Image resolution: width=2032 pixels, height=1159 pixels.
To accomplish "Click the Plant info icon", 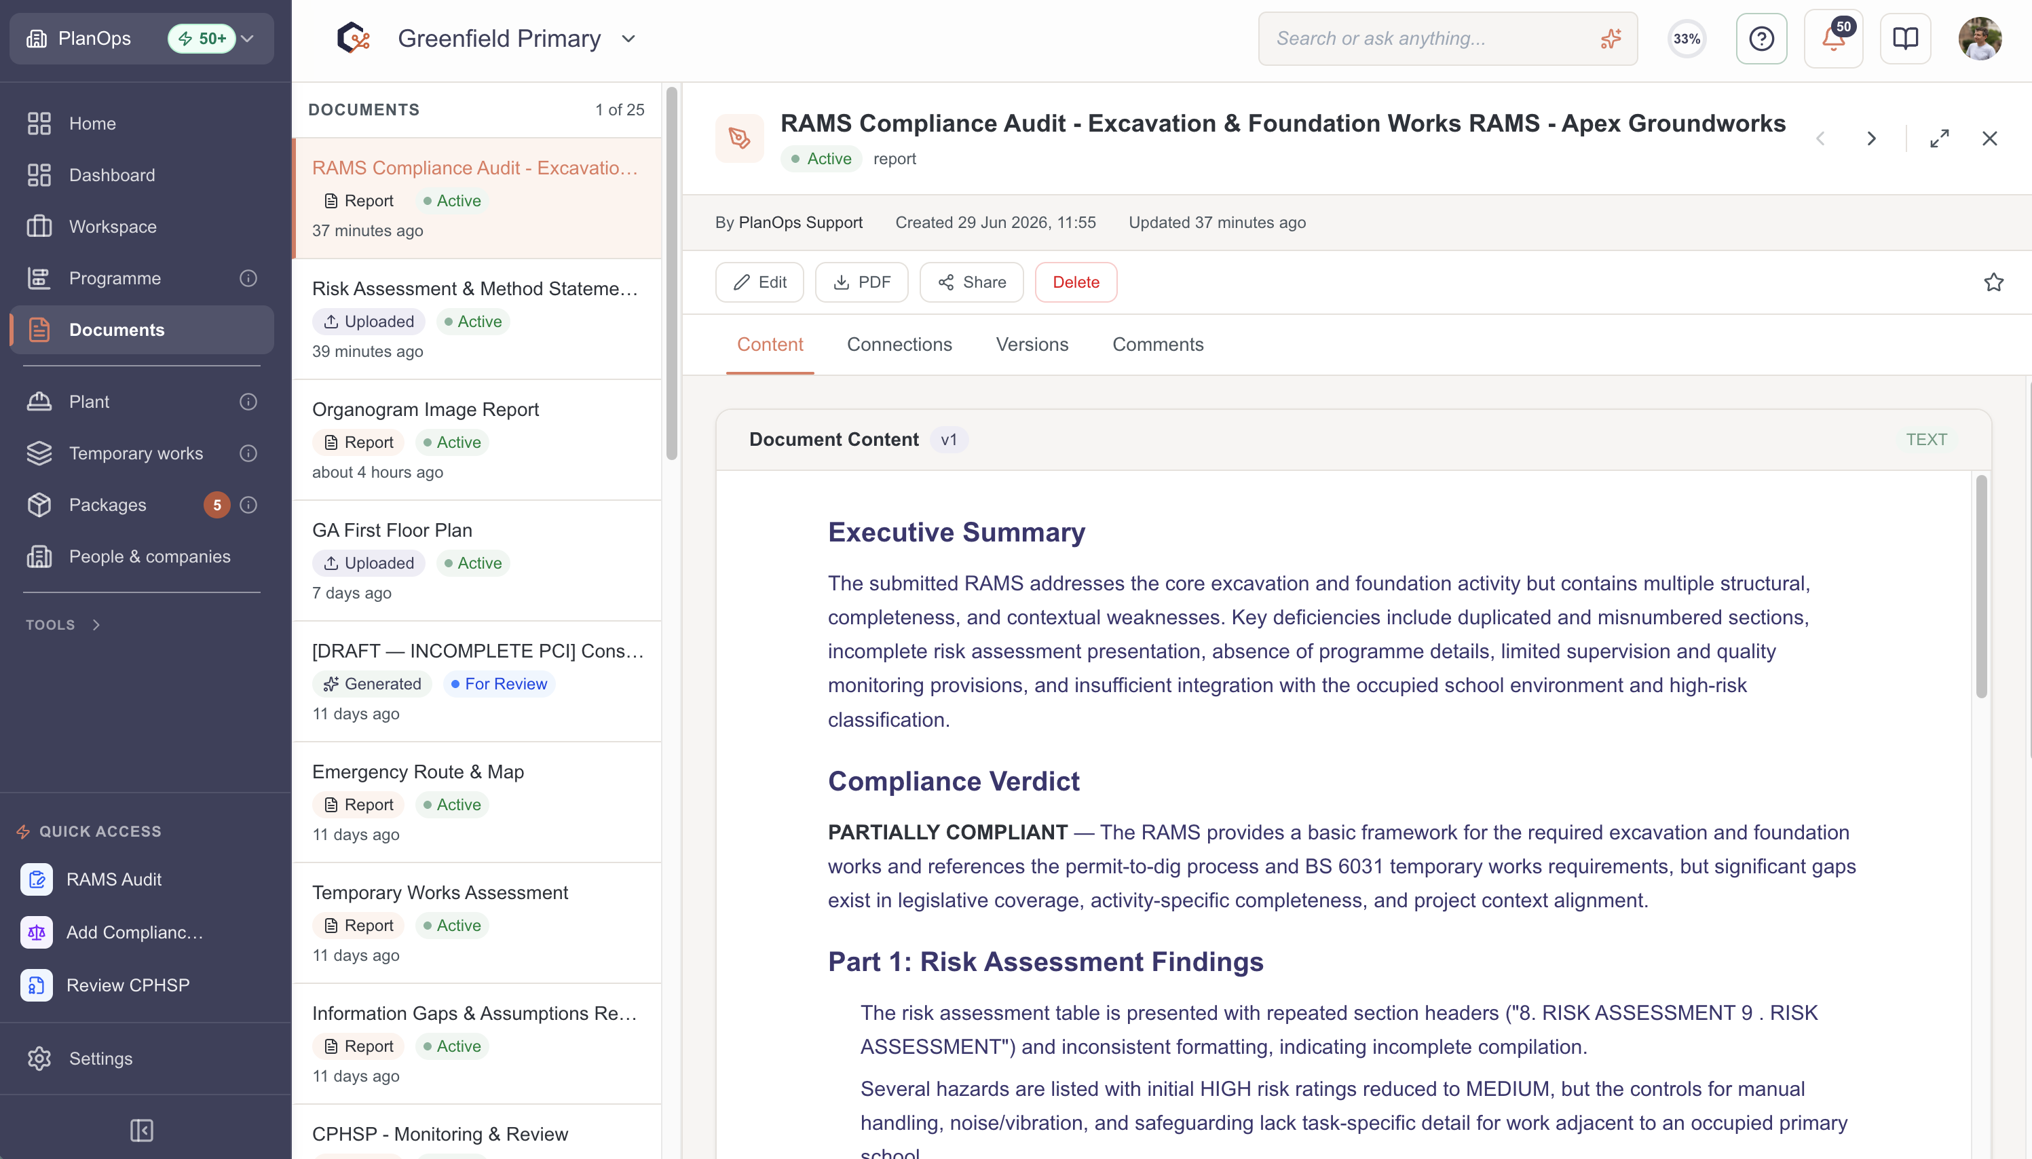I will [248, 402].
